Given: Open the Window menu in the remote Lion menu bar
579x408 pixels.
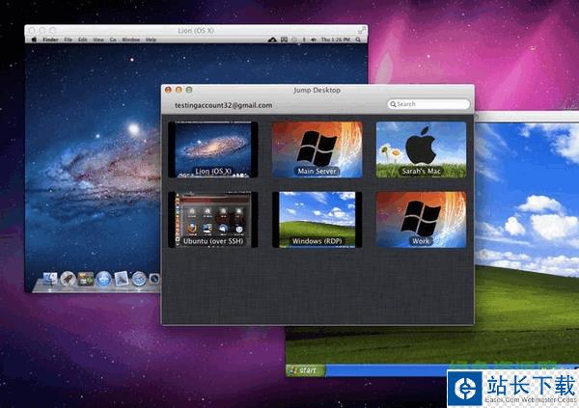Looking at the screenshot, I should point(130,40).
